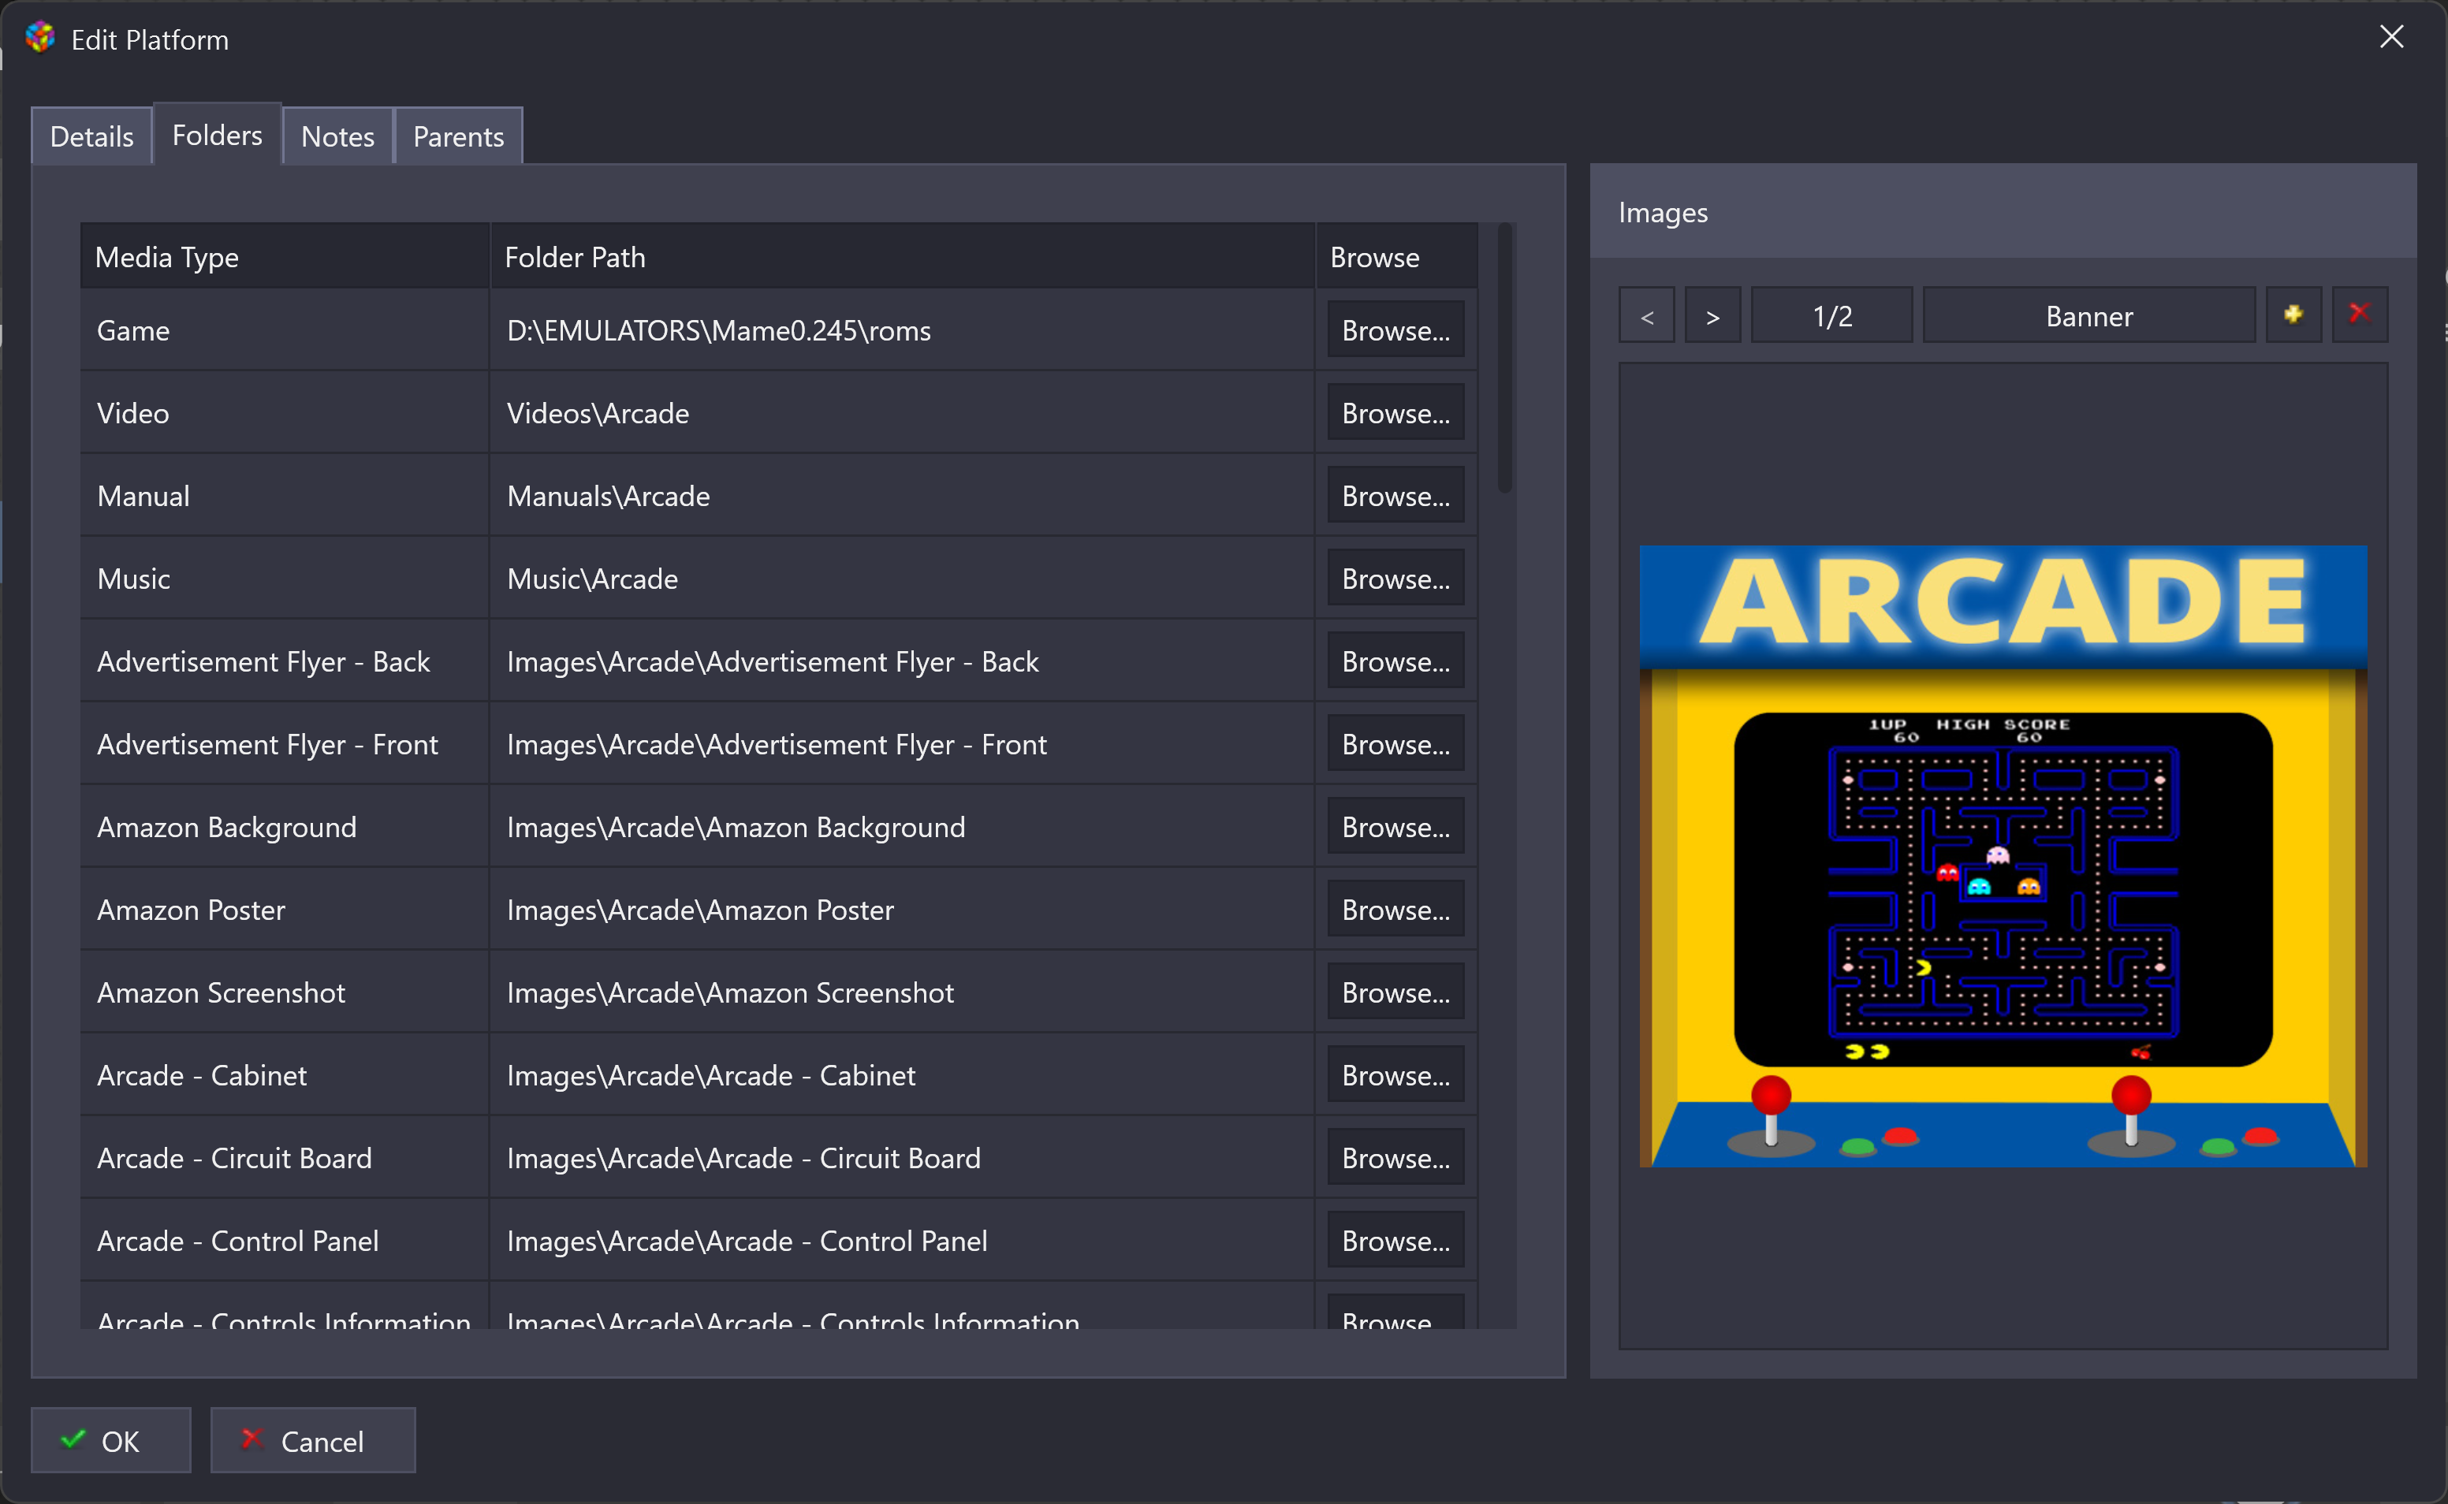Select the Images\Arcade\Amazon Poster path cell

click(x=902, y=909)
